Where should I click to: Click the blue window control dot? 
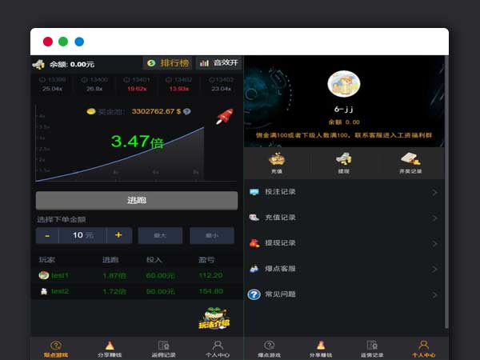tap(79, 42)
